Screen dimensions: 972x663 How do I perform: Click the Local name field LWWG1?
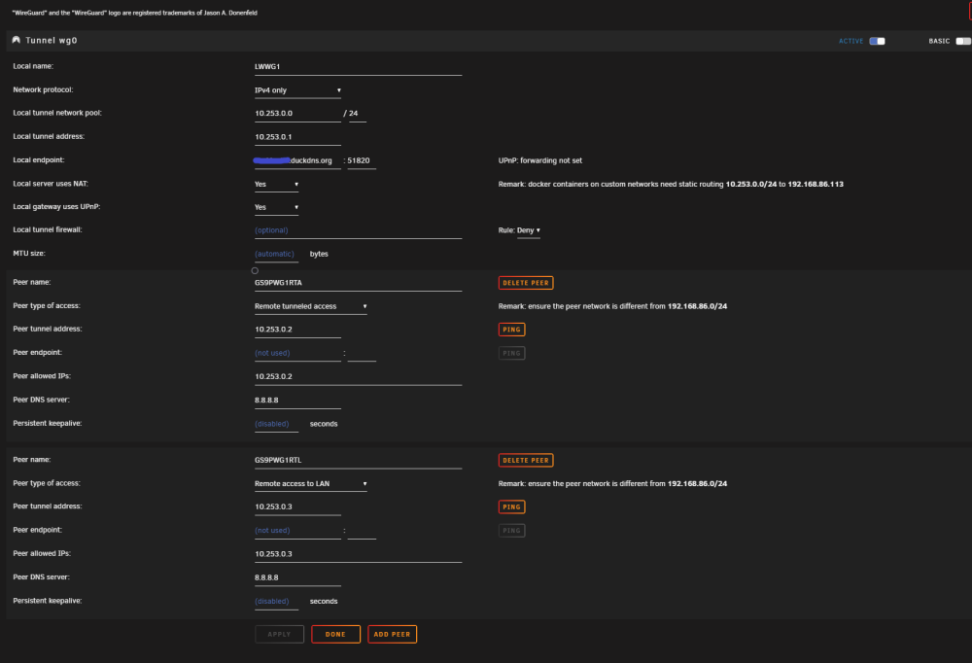[358, 67]
